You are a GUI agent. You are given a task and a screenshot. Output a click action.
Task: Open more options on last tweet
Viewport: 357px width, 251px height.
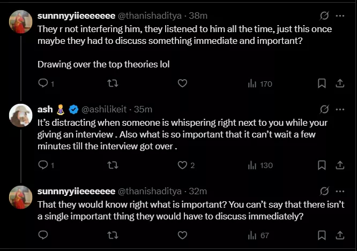tap(339, 191)
